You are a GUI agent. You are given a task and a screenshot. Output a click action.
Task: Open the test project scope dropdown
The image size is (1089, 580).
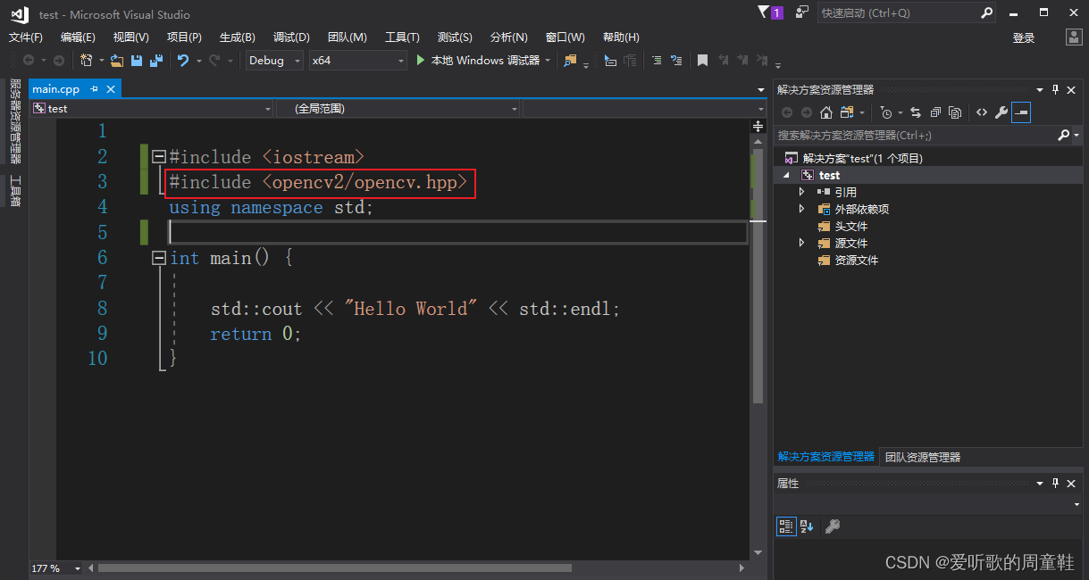point(152,108)
